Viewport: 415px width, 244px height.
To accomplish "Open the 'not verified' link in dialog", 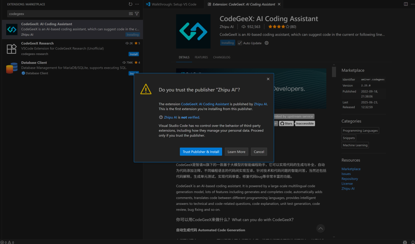I will point(190,117).
